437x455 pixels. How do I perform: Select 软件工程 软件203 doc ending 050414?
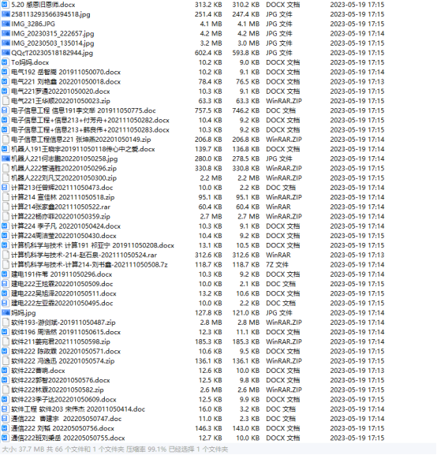[x=78, y=408]
